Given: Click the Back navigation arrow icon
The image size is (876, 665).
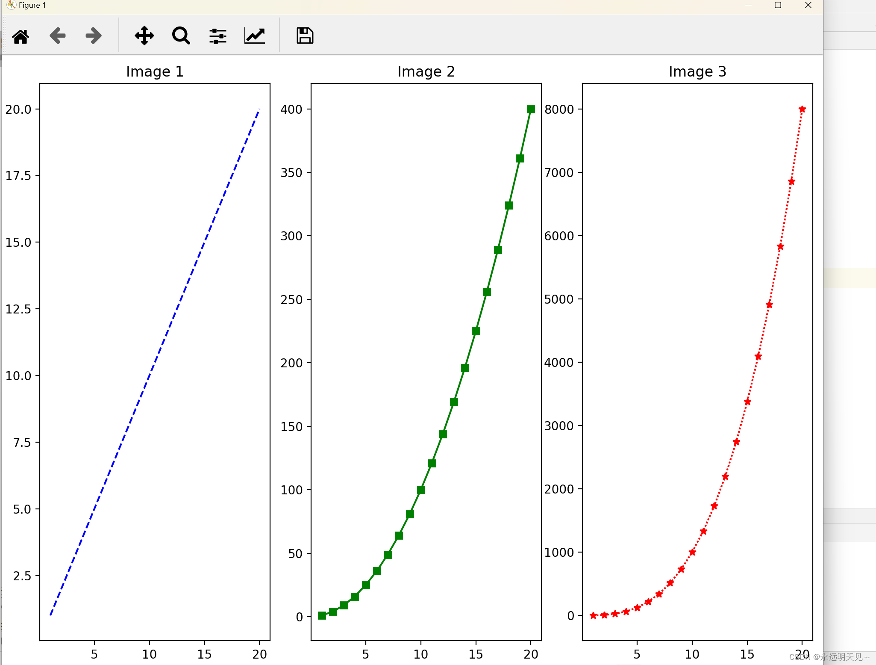Looking at the screenshot, I should 58,35.
